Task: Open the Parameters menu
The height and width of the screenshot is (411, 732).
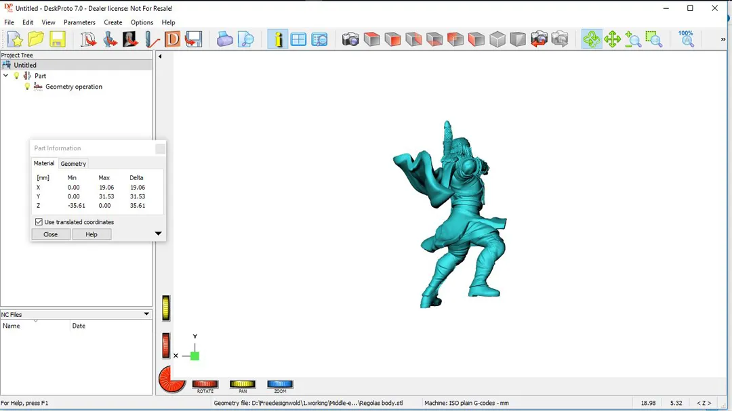Action: pyautogui.click(x=79, y=22)
